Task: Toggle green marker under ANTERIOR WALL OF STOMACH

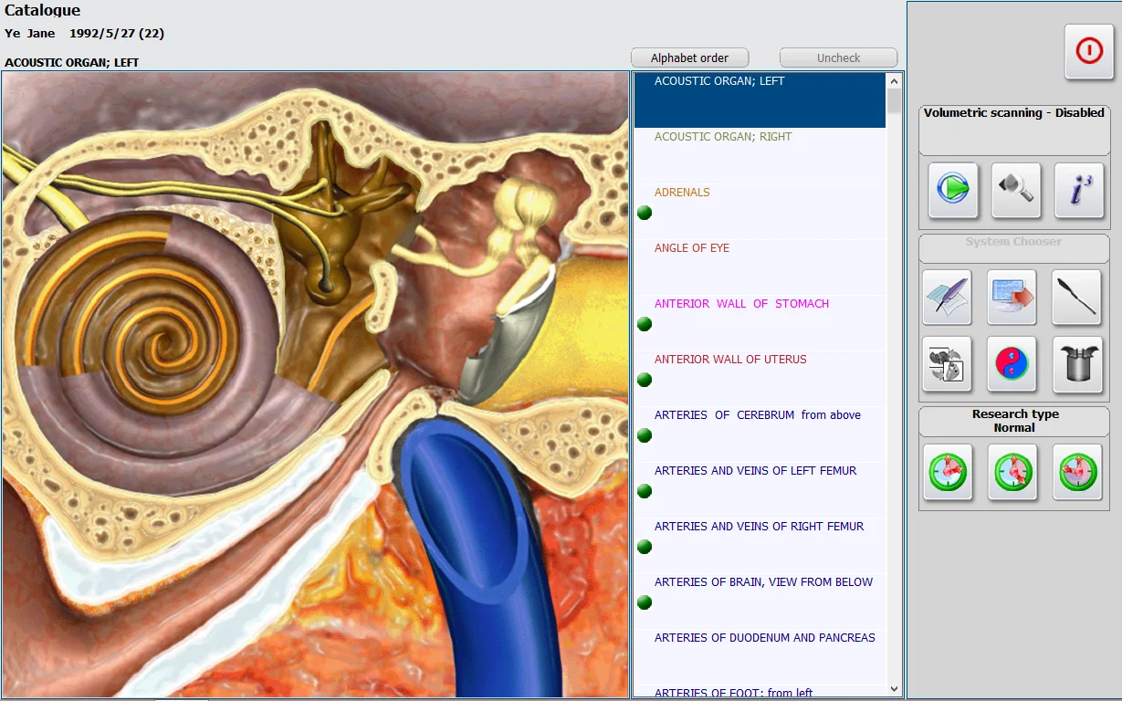Action: [645, 324]
